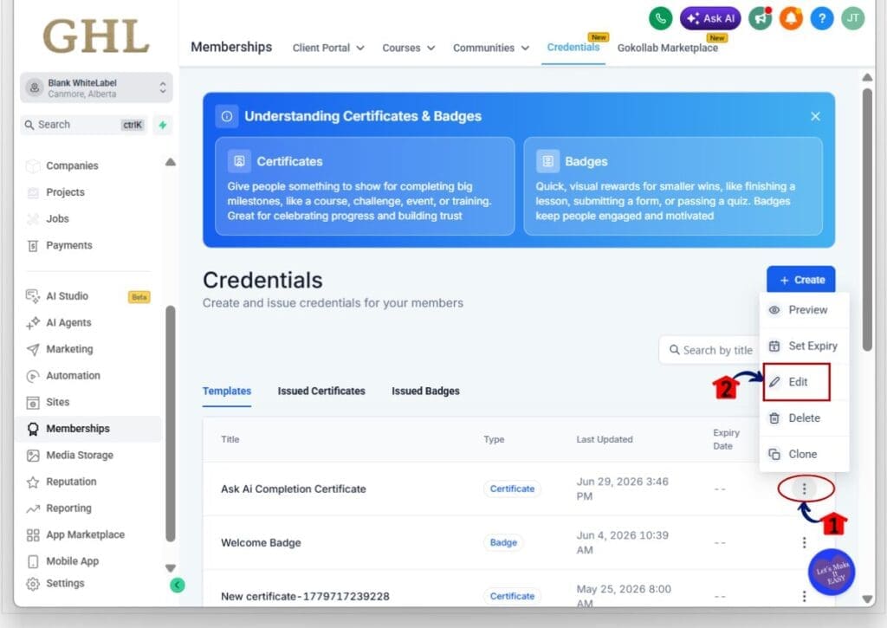Open actions menu for Ask Ai Completion Certificate

coord(804,489)
